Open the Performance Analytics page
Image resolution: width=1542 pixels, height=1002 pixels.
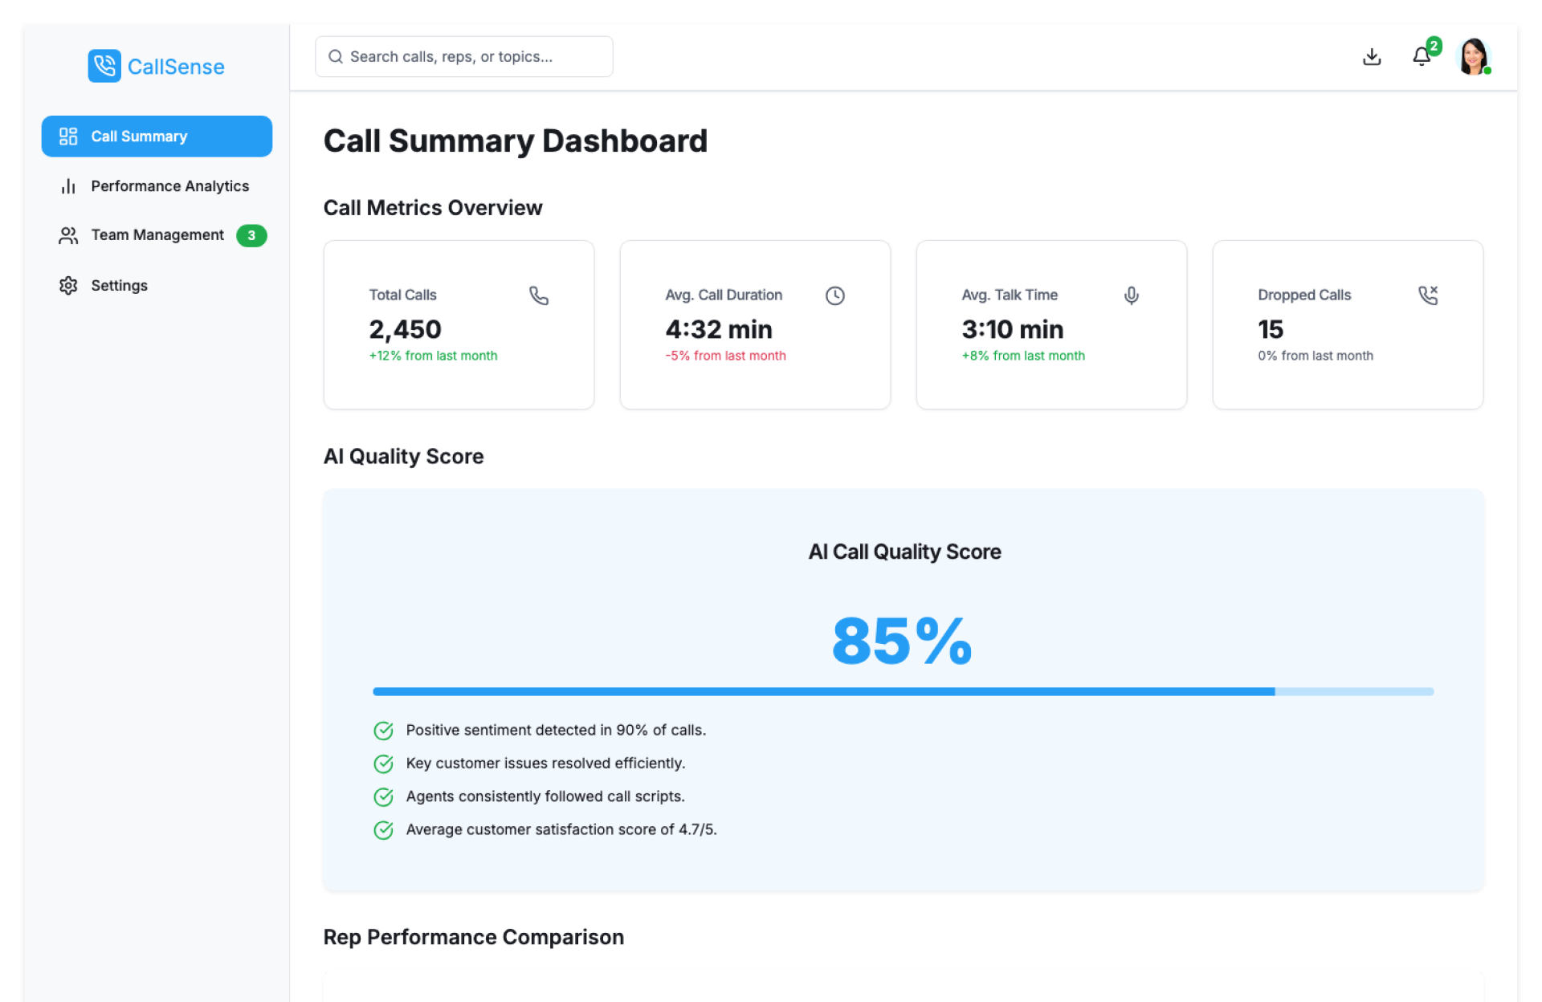point(169,186)
